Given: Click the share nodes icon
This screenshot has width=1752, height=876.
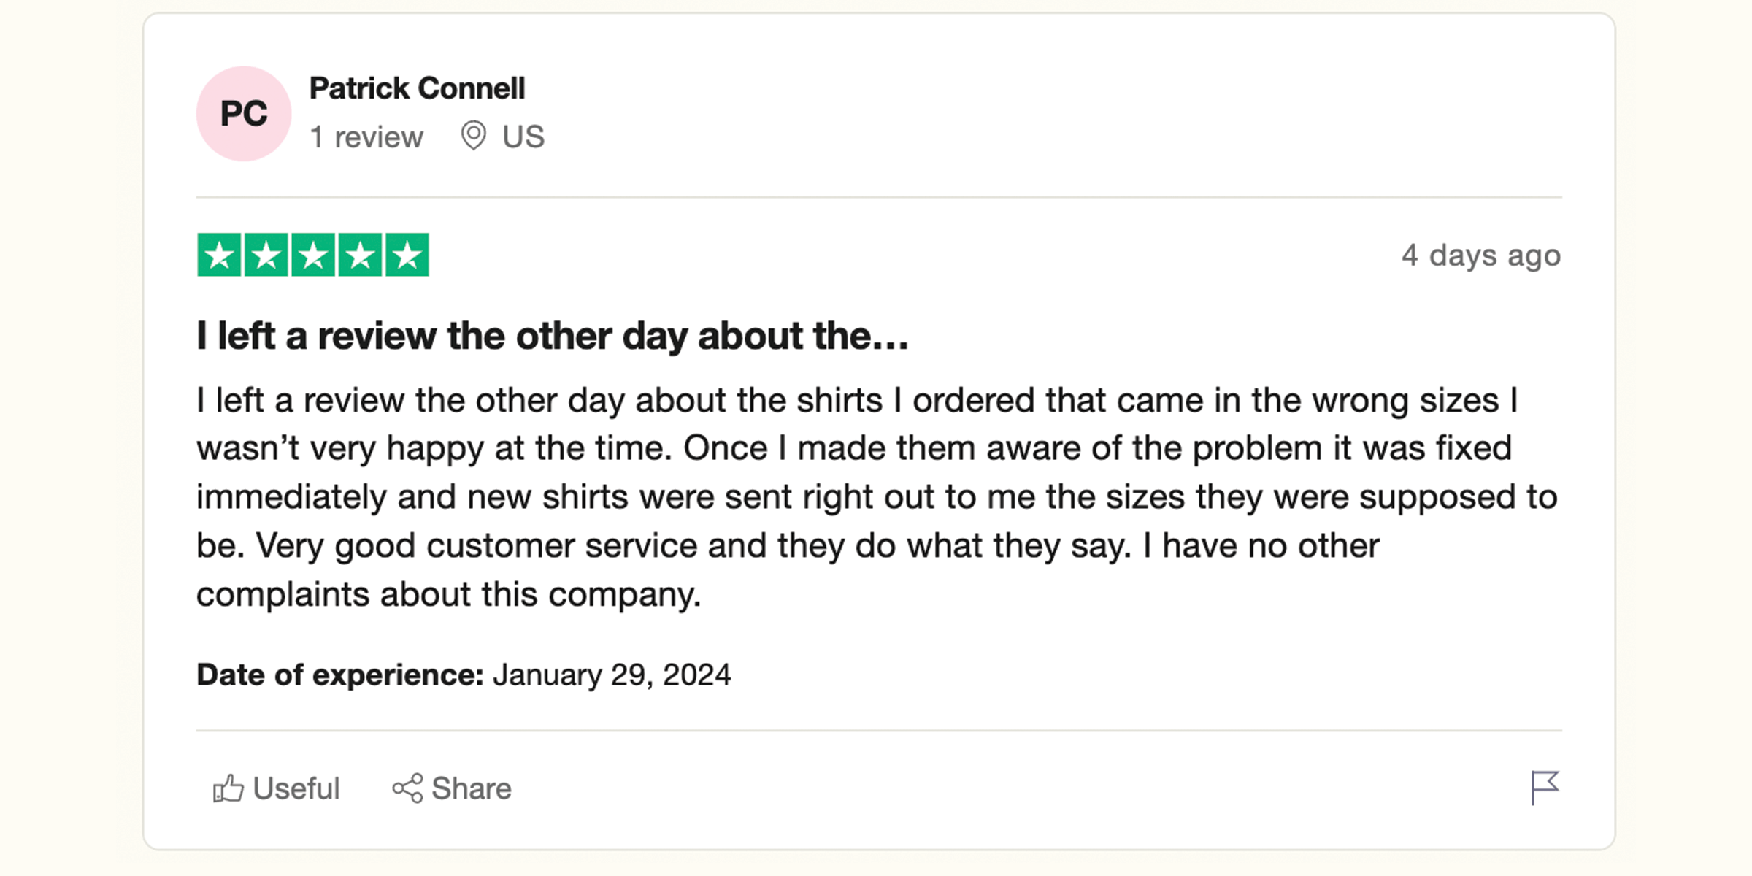Looking at the screenshot, I should (x=407, y=788).
